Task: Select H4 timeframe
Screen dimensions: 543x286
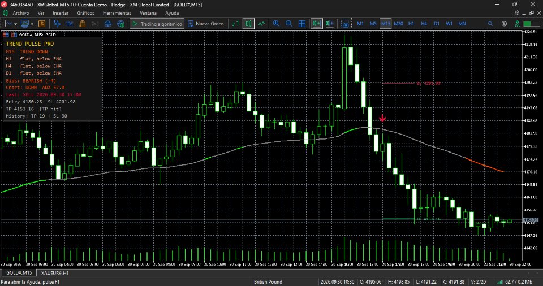Action: [424, 24]
